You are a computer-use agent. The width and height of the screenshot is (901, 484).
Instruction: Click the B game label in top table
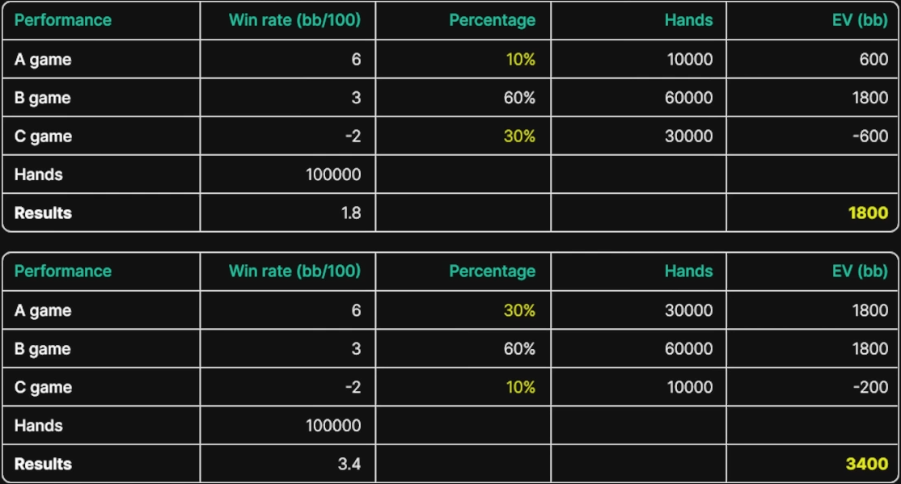pos(43,98)
